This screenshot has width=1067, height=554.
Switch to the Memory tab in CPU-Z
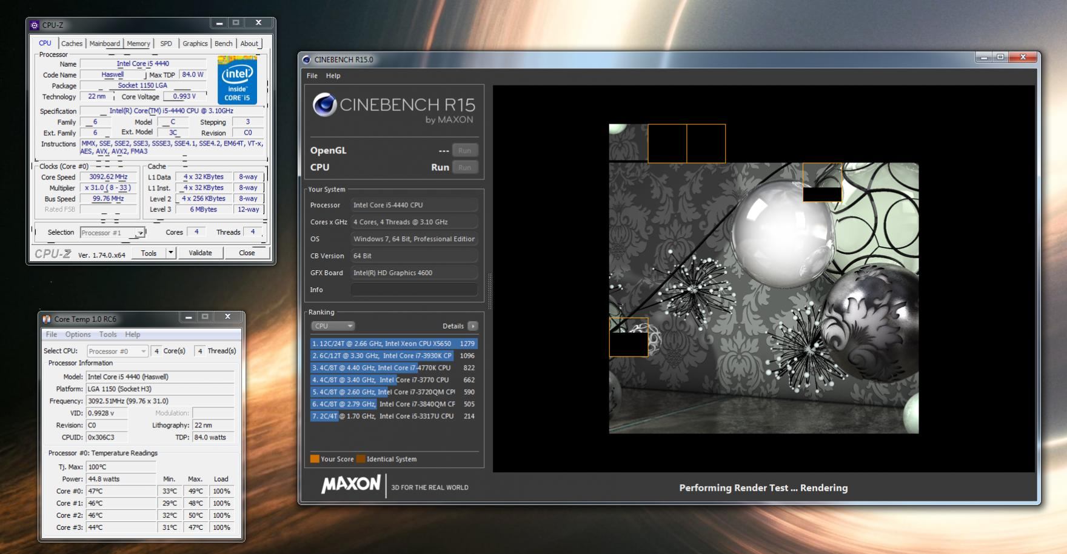tap(138, 44)
